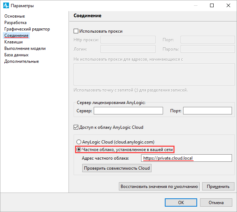
Task: Maximize the Параметры window
Action: click(212, 5)
